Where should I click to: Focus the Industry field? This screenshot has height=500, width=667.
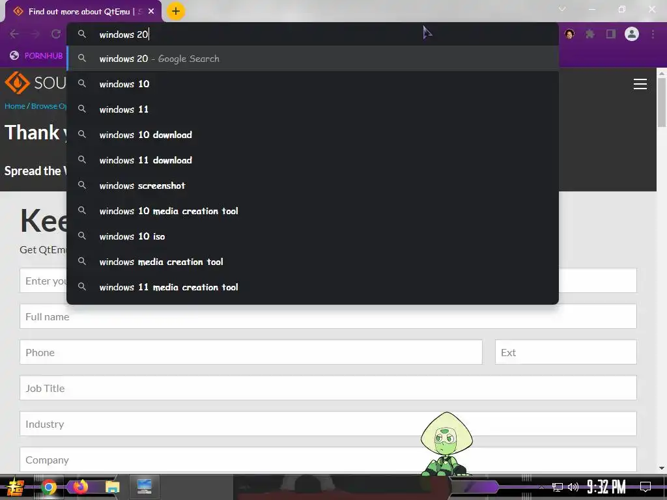click(328, 423)
